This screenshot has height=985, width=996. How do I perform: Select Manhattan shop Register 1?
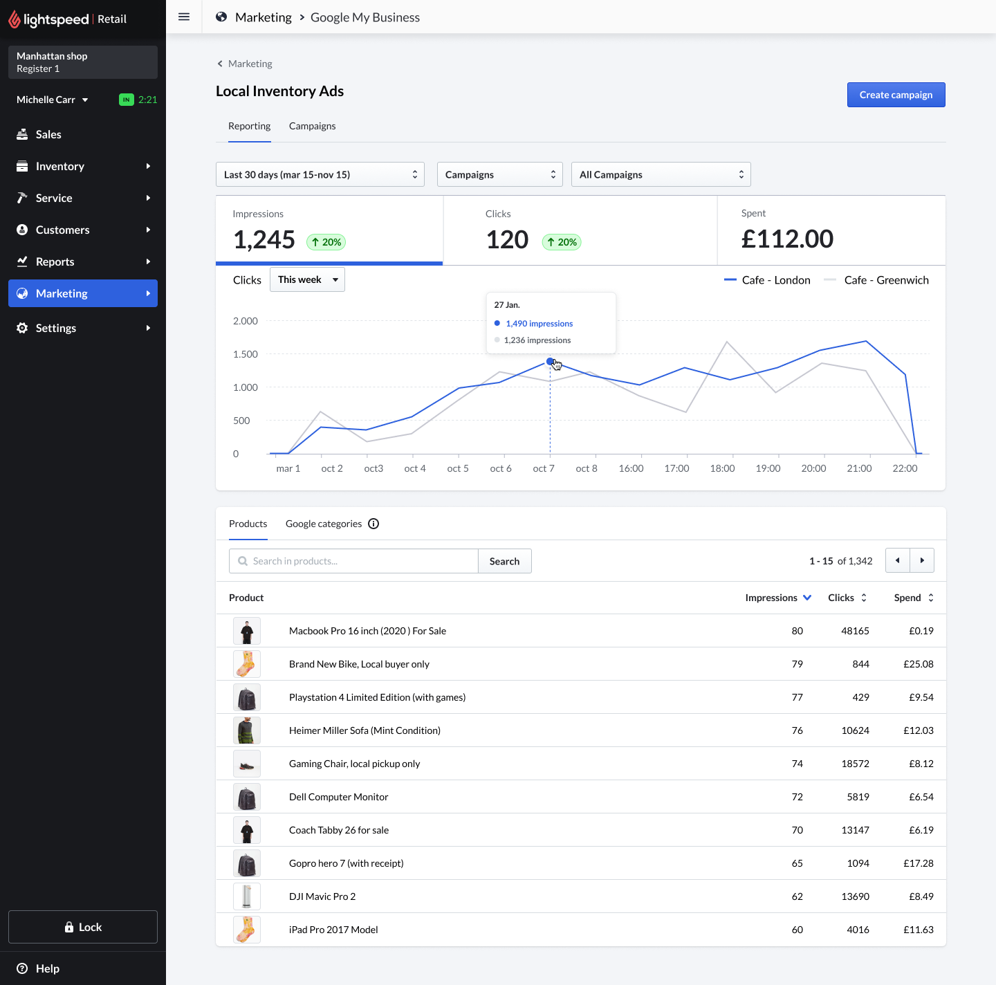pos(83,62)
